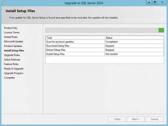Minimize the Upgrade to SQL Server 2014 window
The width and height of the screenshot is (168, 126).
pos(149,2)
